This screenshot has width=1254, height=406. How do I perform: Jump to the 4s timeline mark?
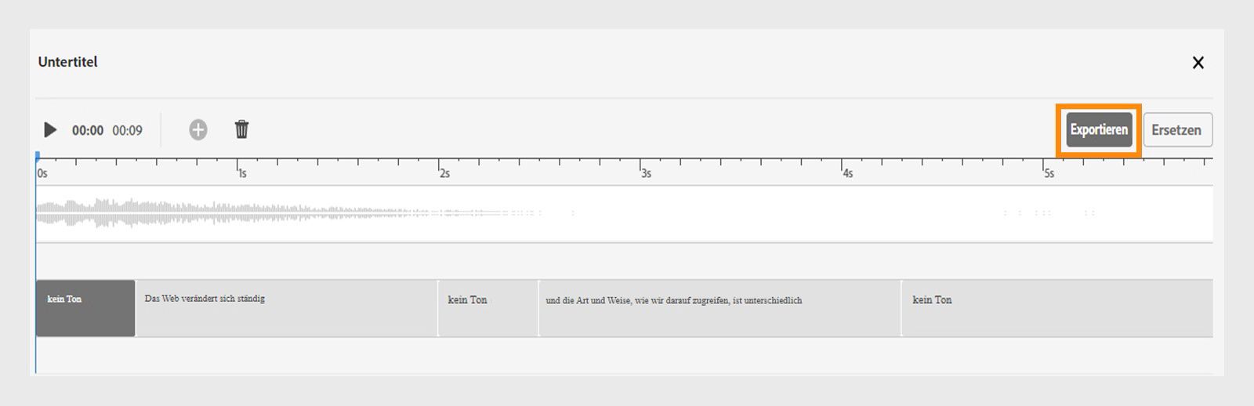click(x=843, y=167)
